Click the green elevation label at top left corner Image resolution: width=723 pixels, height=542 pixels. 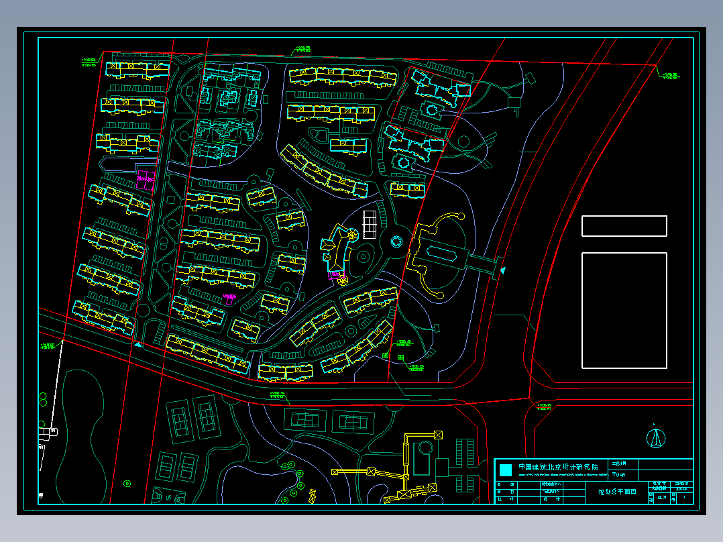(89, 62)
